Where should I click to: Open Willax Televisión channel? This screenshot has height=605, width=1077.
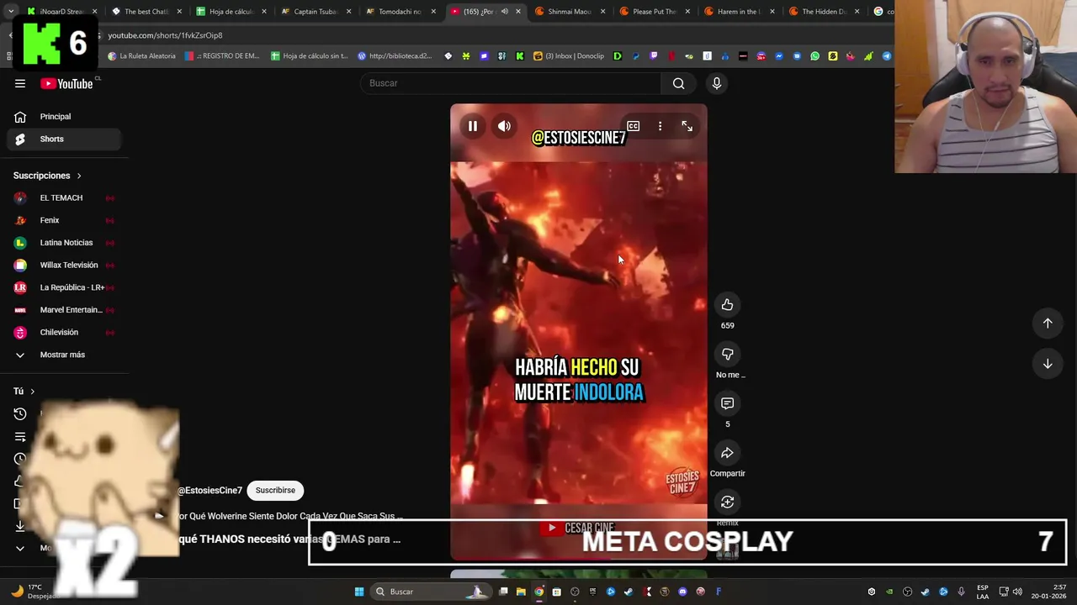coord(64,265)
